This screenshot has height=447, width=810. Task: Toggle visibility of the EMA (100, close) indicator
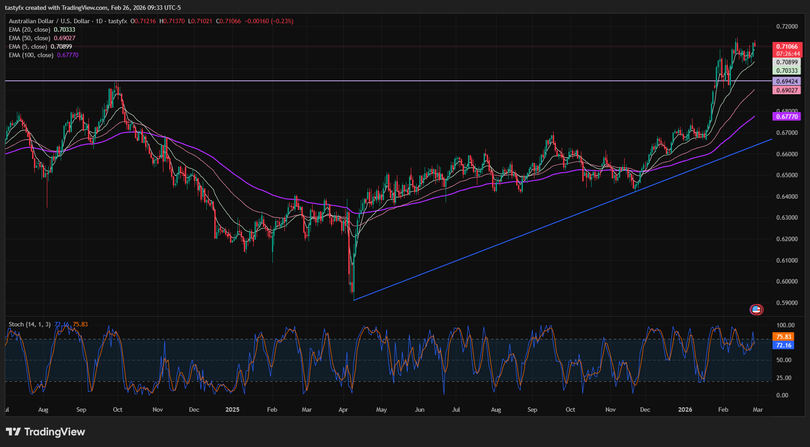(x=31, y=55)
